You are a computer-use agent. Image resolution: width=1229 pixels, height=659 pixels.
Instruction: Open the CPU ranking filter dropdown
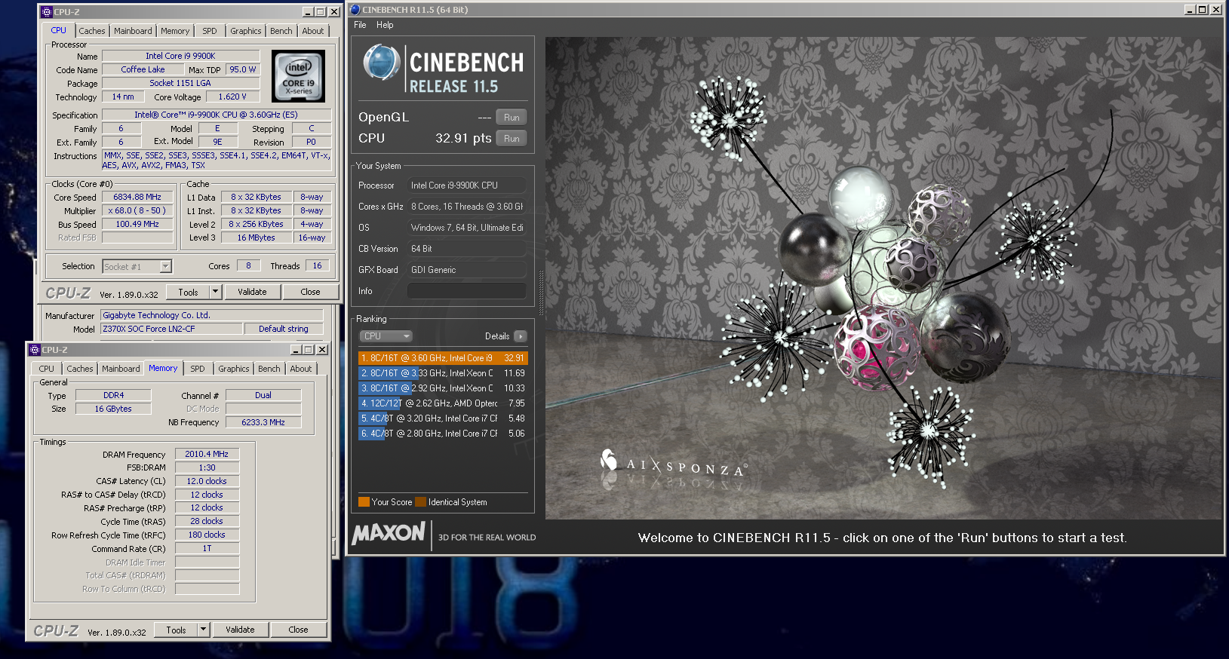coord(386,336)
